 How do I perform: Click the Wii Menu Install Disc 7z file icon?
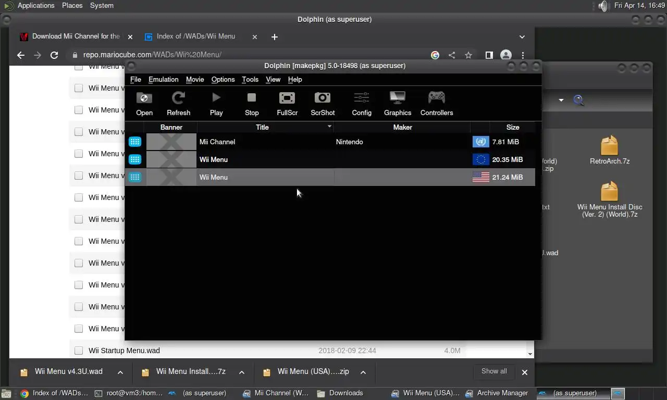click(609, 192)
